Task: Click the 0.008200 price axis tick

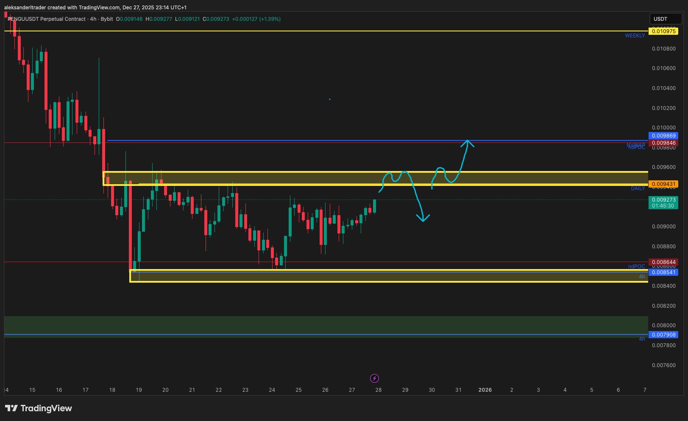Action: pyautogui.click(x=664, y=306)
